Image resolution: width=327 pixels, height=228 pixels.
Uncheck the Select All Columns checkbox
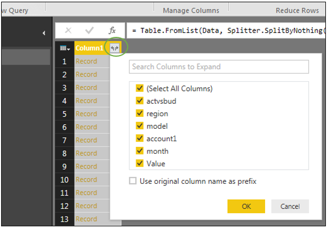140,88
